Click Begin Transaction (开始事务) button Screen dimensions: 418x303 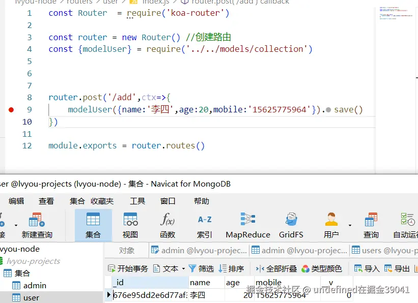tap(128, 268)
